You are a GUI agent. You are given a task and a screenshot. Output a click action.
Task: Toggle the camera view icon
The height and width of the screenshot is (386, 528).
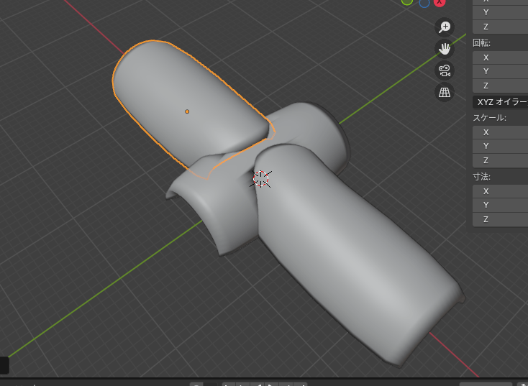click(445, 70)
